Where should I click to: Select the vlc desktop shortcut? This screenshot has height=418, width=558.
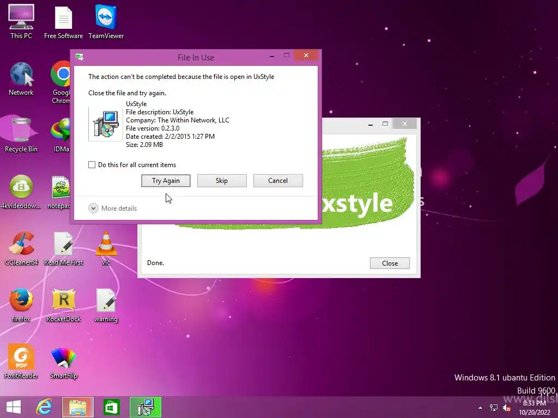coord(106,248)
